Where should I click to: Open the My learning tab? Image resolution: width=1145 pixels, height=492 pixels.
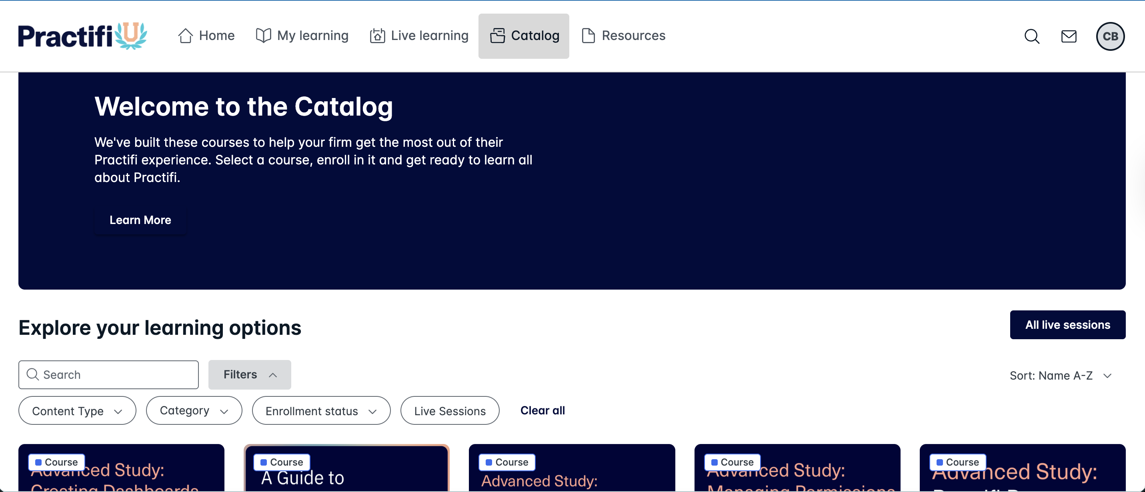(302, 36)
